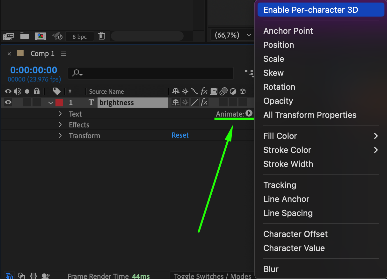Click the red label color of brightness layer

(59, 103)
